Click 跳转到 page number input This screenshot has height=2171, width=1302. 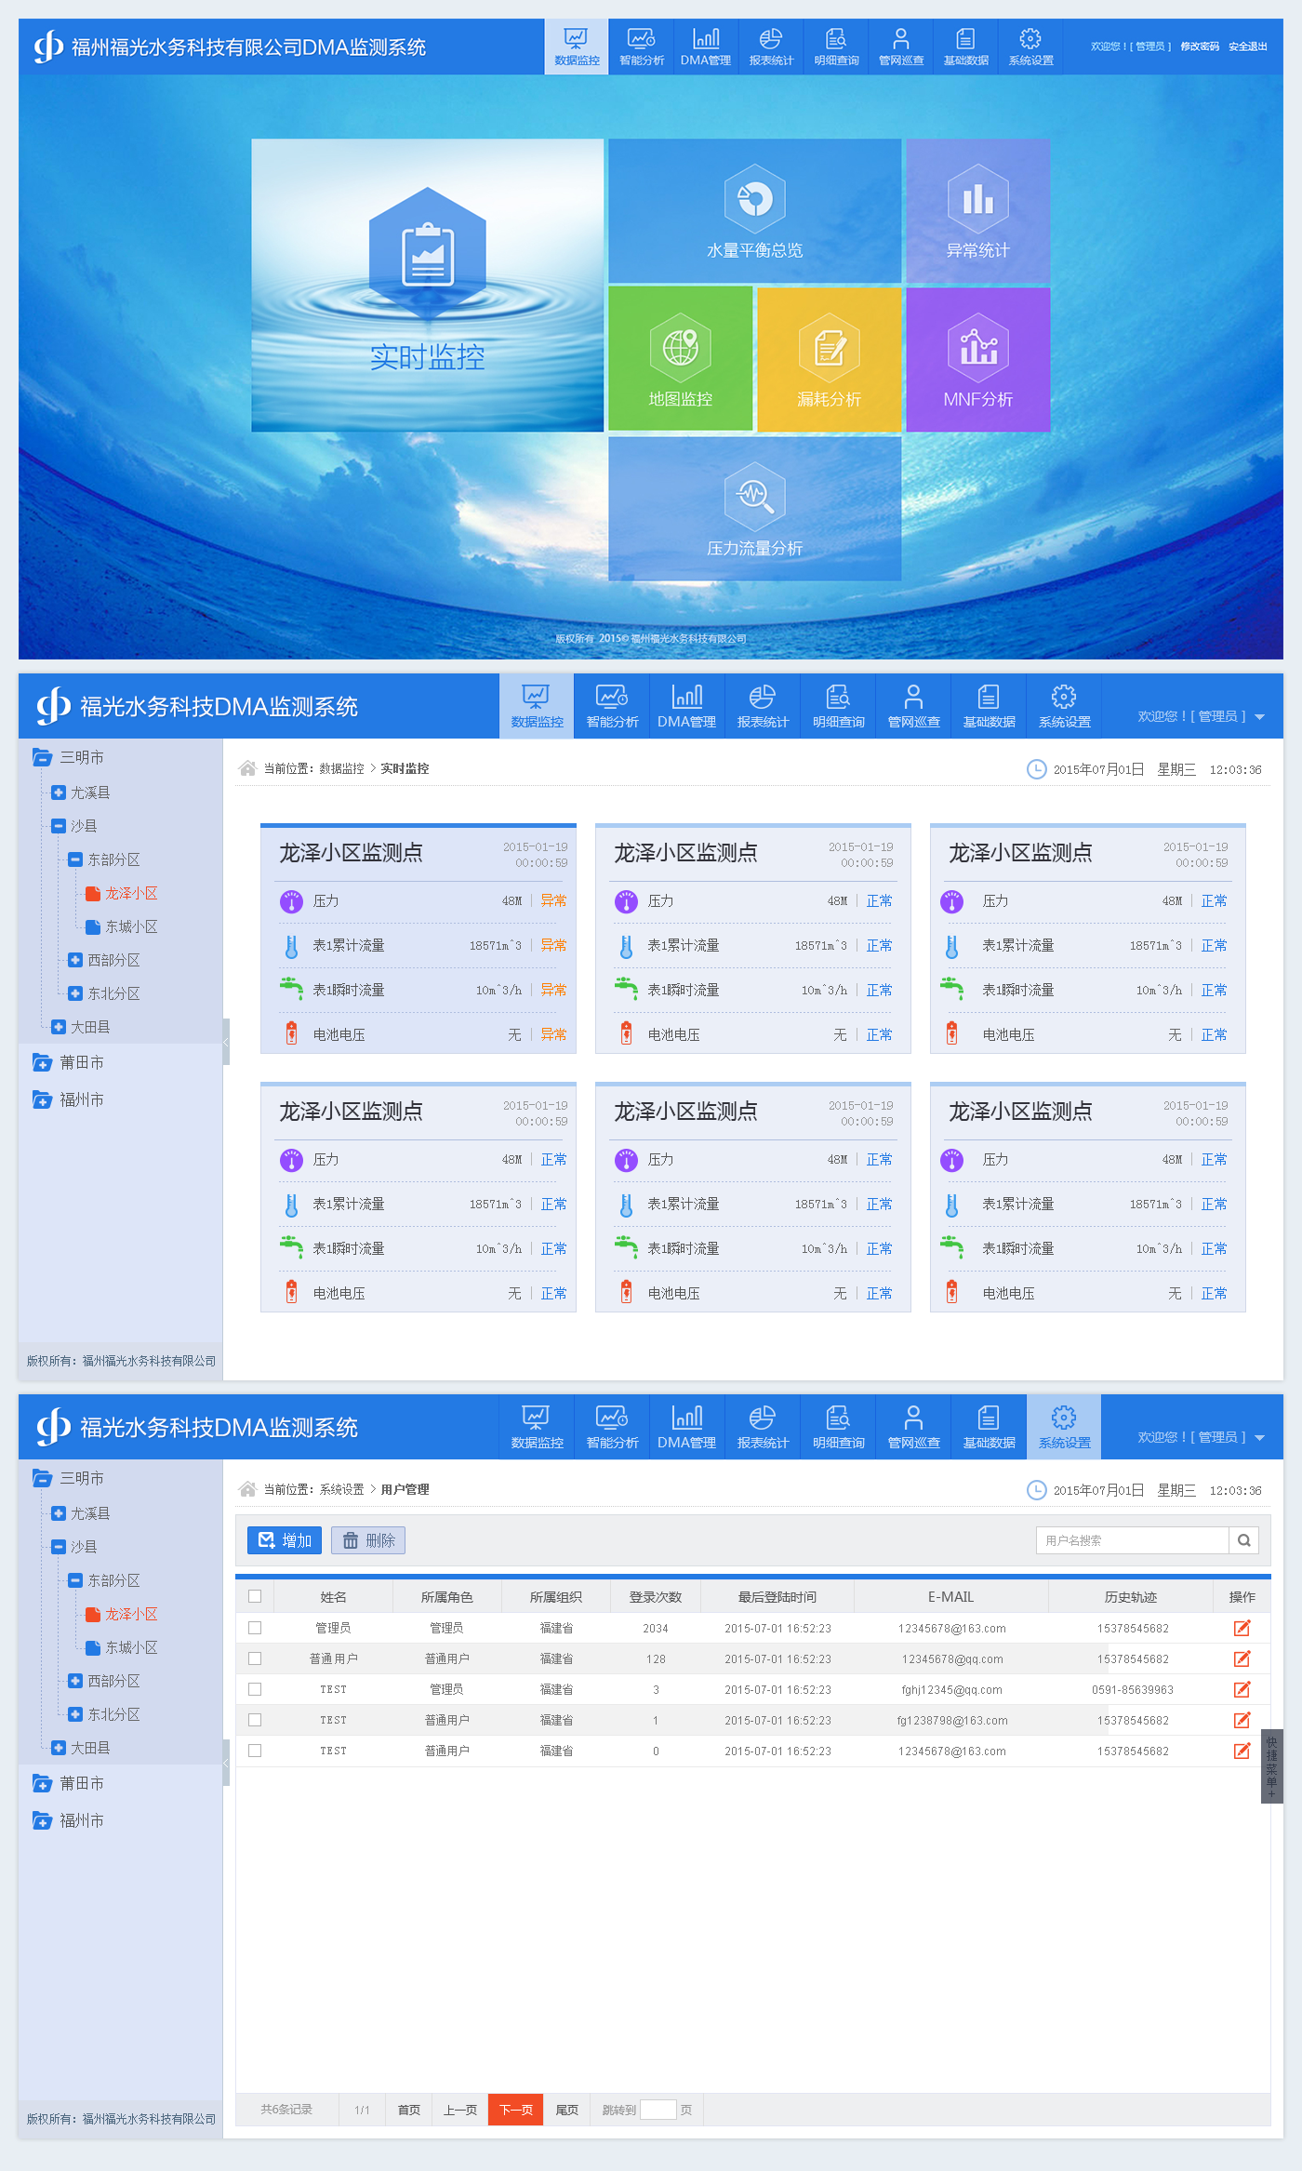pos(658,2110)
